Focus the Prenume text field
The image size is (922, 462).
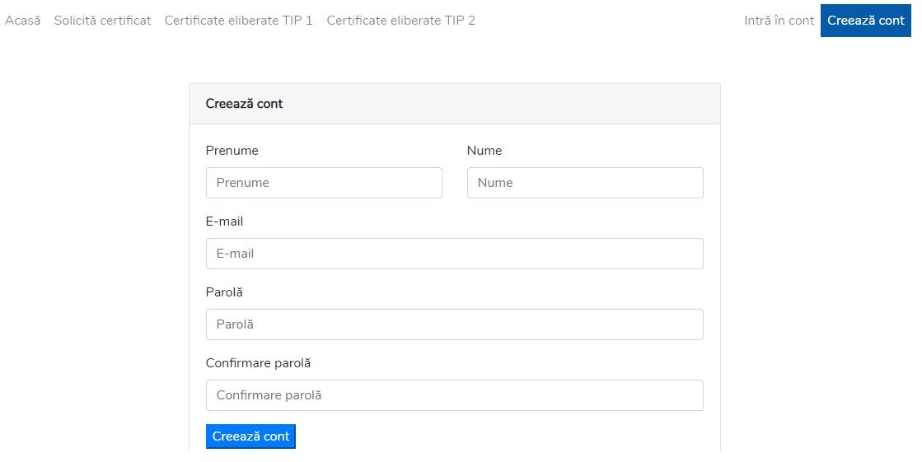pyautogui.click(x=324, y=183)
